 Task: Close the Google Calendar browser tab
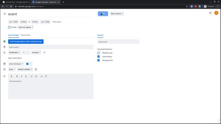click(59, 2)
